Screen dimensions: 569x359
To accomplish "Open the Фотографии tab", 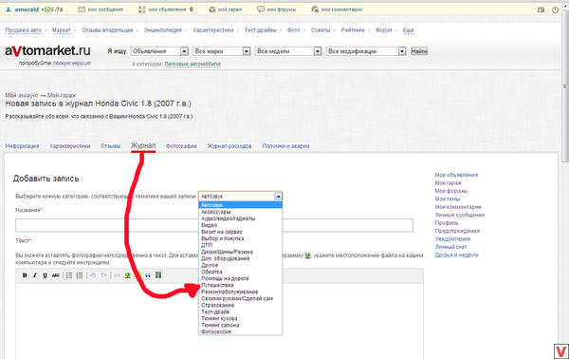I will [181, 146].
